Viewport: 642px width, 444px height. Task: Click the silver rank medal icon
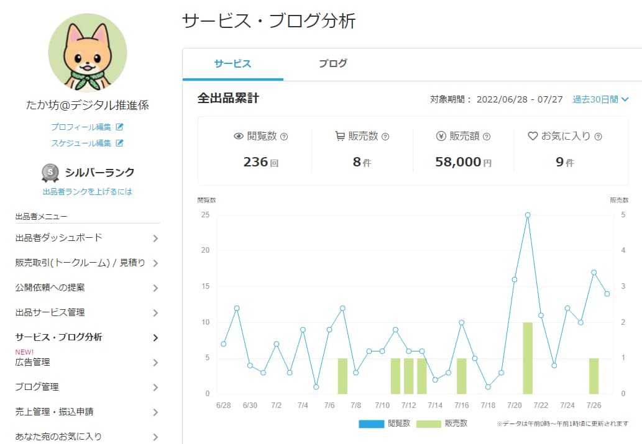click(50, 173)
